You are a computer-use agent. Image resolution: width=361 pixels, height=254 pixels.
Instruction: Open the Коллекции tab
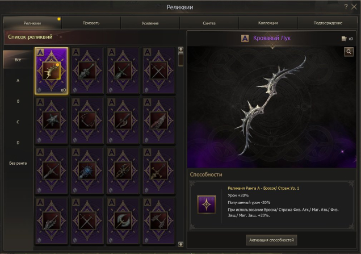[x=268, y=23]
